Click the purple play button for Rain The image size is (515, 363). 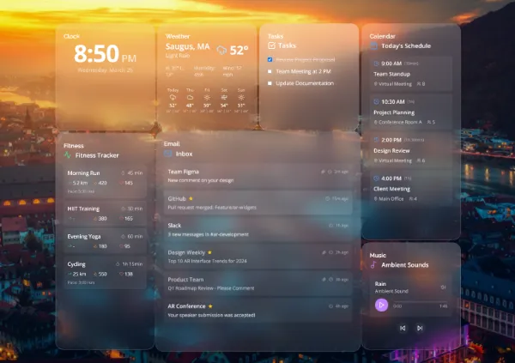tap(381, 305)
